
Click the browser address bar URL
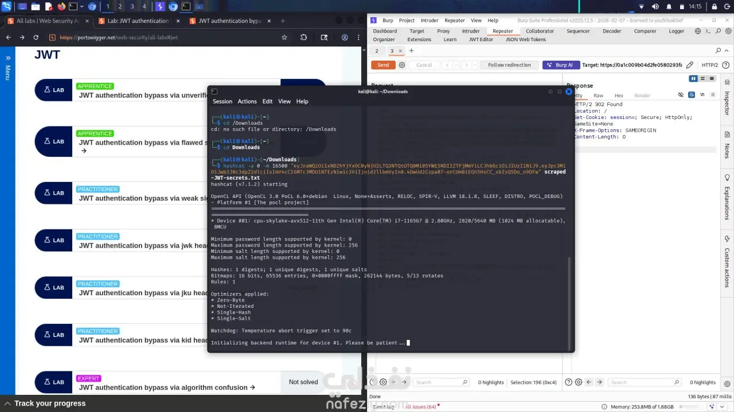click(x=119, y=37)
